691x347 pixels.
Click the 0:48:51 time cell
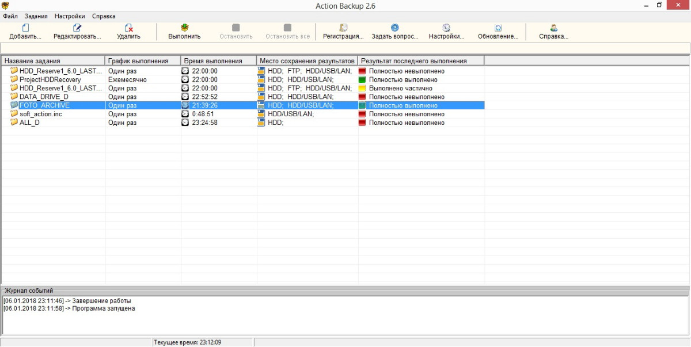[203, 114]
